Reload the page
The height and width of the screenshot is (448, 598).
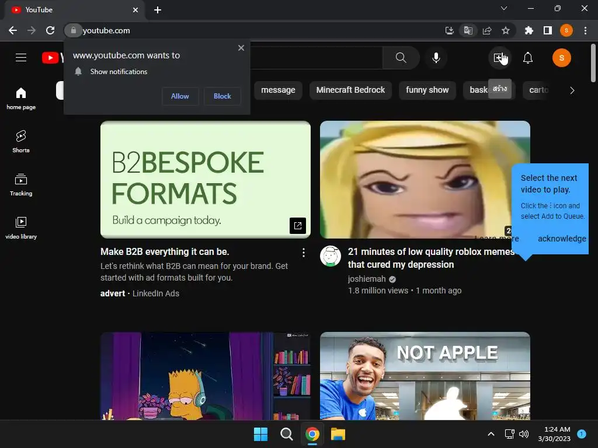click(x=50, y=30)
